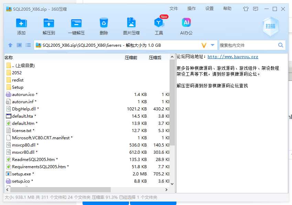Open the http://www.haoyou.org link
The width and height of the screenshot is (292, 205).
pos(233,57)
